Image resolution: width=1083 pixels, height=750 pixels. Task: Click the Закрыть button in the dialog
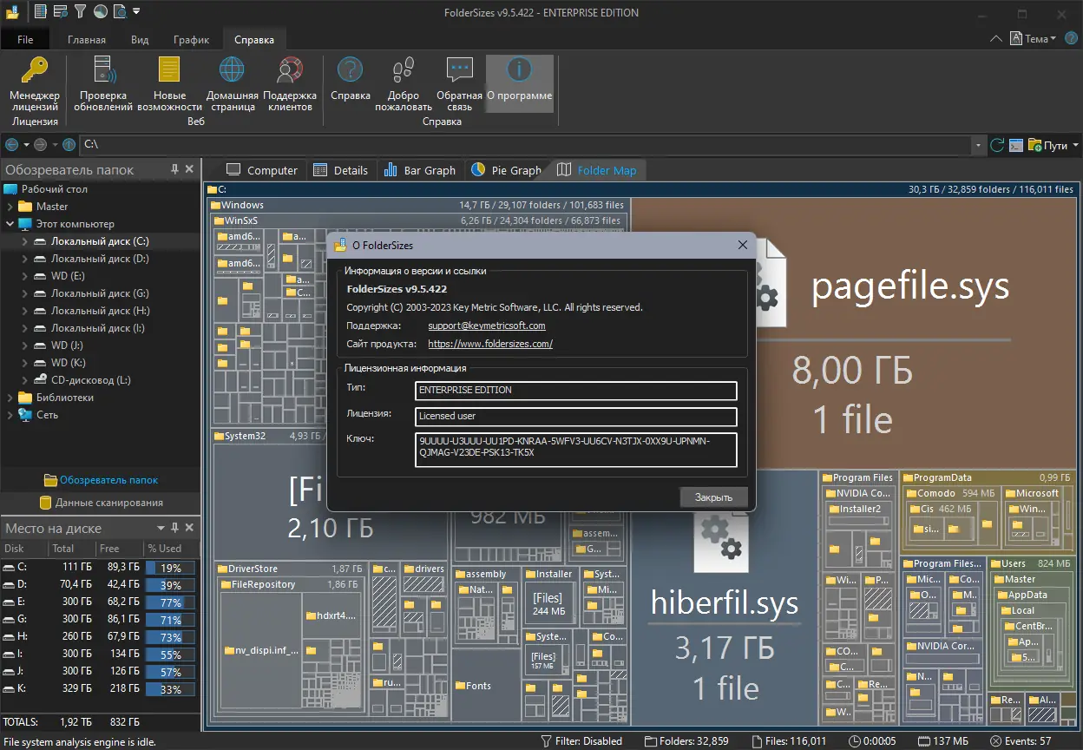714,497
